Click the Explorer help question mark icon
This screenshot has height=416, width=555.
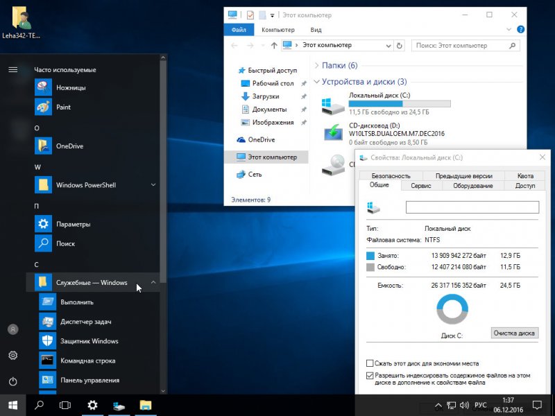pos(520,29)
